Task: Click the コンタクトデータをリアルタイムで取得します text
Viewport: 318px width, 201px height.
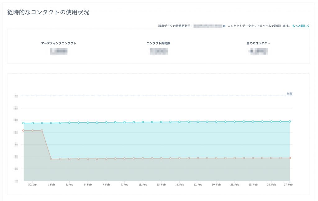Action: click(259, 26)
